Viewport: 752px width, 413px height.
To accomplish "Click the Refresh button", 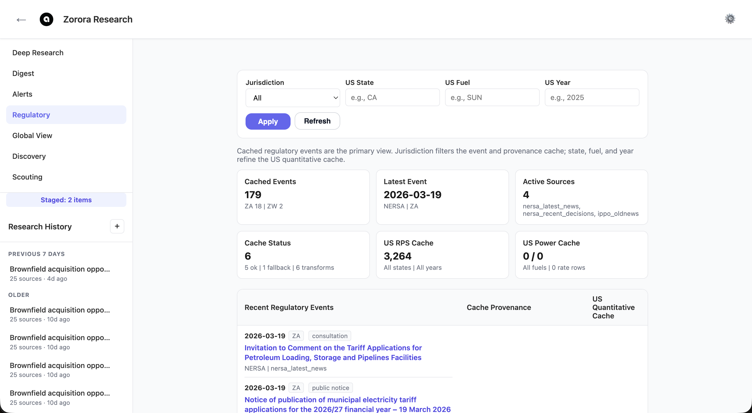I will (x=317, y=121).
